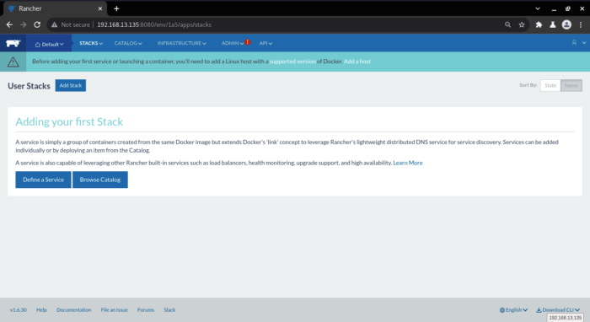Screen dimensions: 590x322
Task: Click the Adding your first Stack heading
Action: (x=69, y=121)
